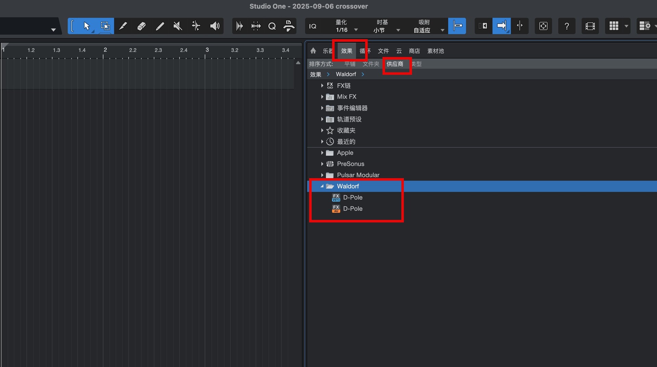Expand the 最近的 item
The image size is (657, 367).
pos(322,142)
